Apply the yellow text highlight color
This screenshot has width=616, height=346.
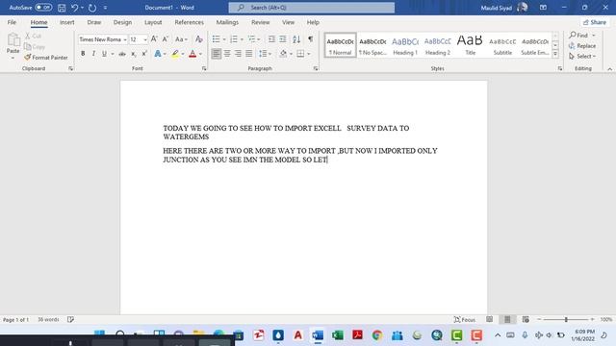[x=175, y=54]
